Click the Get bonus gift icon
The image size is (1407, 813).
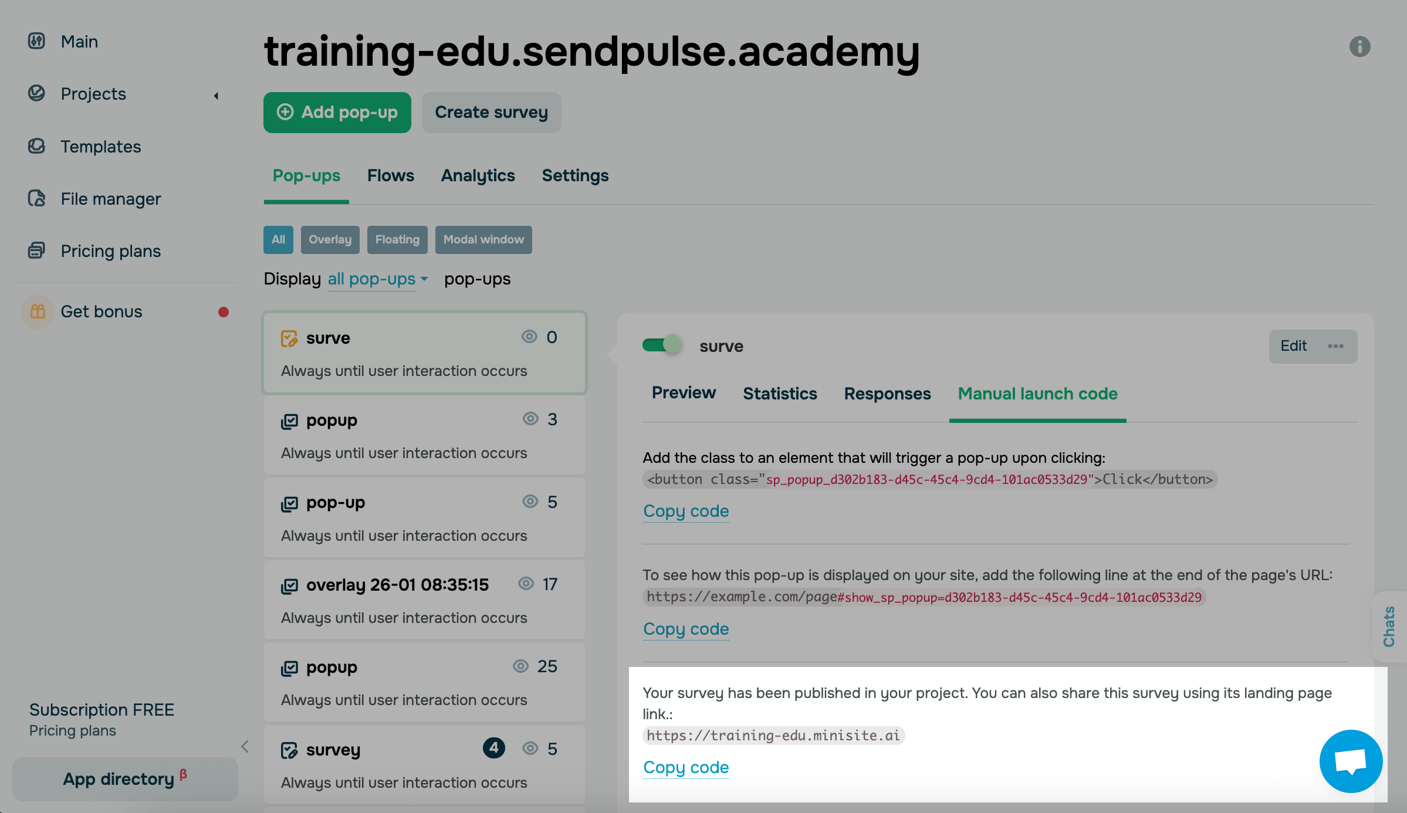[x=38, y=311]
